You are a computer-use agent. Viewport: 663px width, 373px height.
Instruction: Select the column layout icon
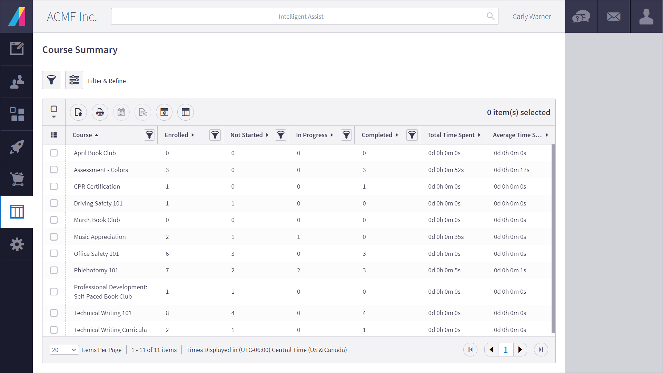[x=186, y=112]
